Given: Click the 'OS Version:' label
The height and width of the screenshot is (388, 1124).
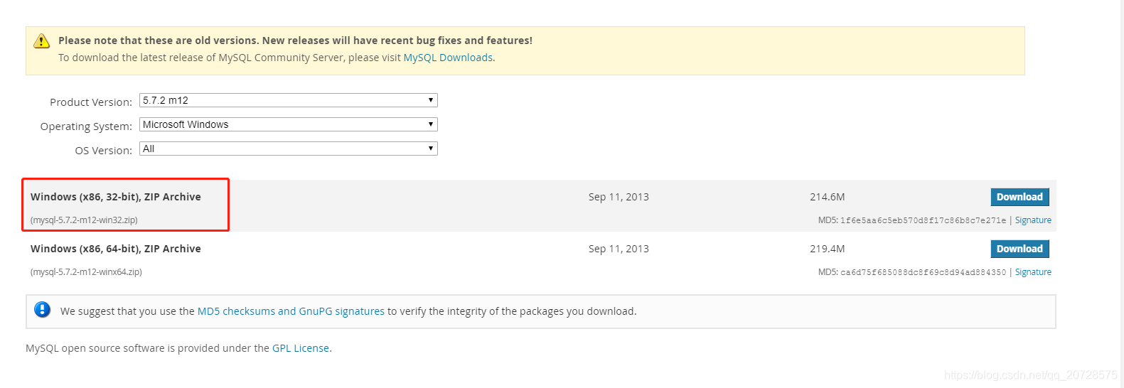Looking at the screenshot, I should point(104,151).
